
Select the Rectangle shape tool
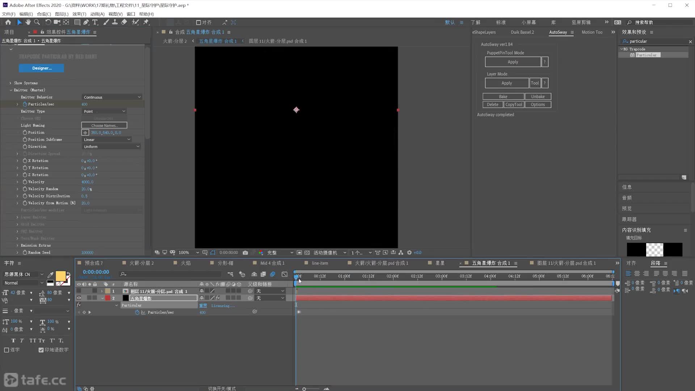(77, 22)
